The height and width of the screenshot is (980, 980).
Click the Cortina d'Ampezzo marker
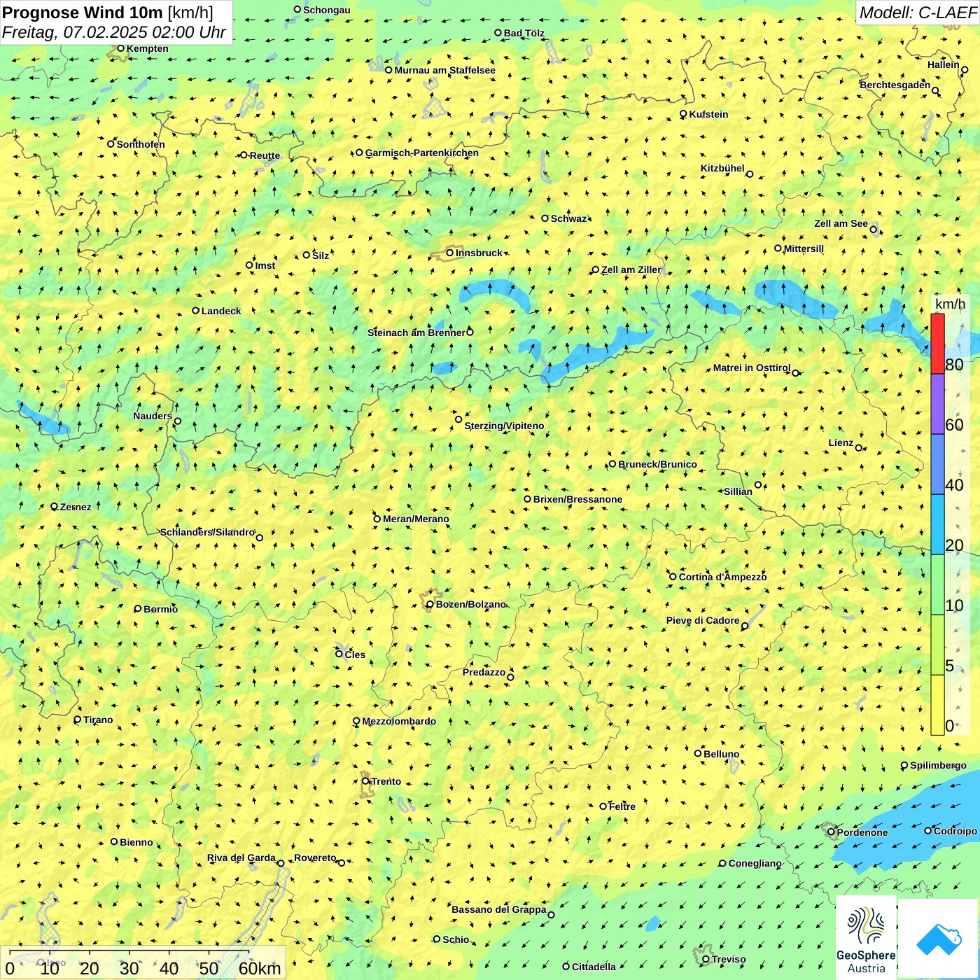(x=673, y=577)
